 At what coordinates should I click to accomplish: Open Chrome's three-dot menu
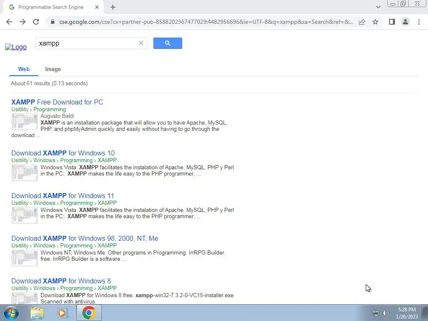point(419,22)
